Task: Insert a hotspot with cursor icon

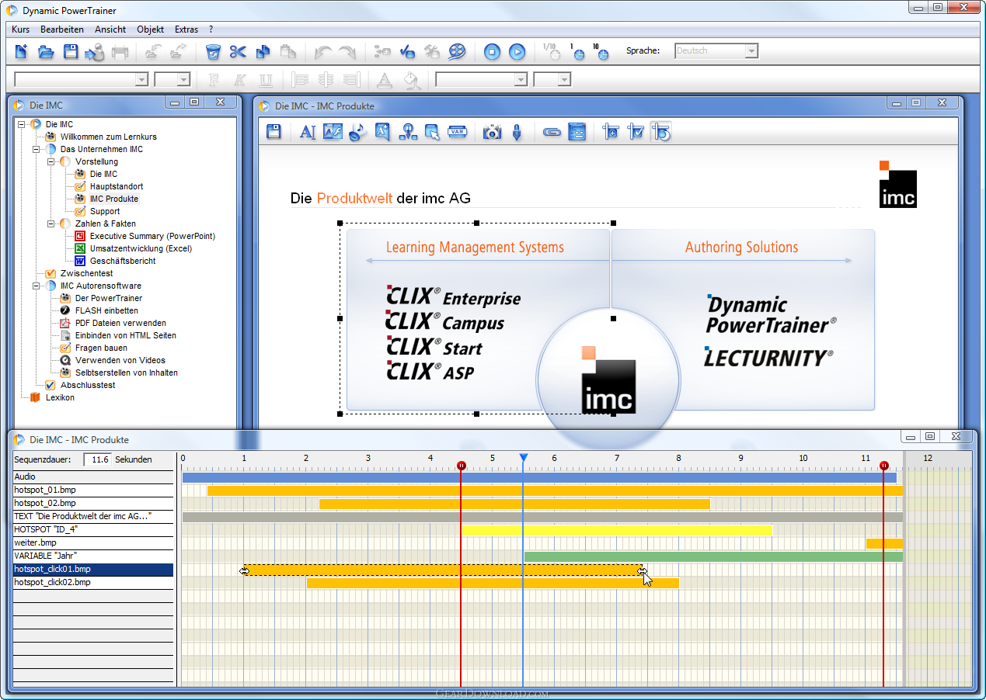Action: (x=432, y=132)
